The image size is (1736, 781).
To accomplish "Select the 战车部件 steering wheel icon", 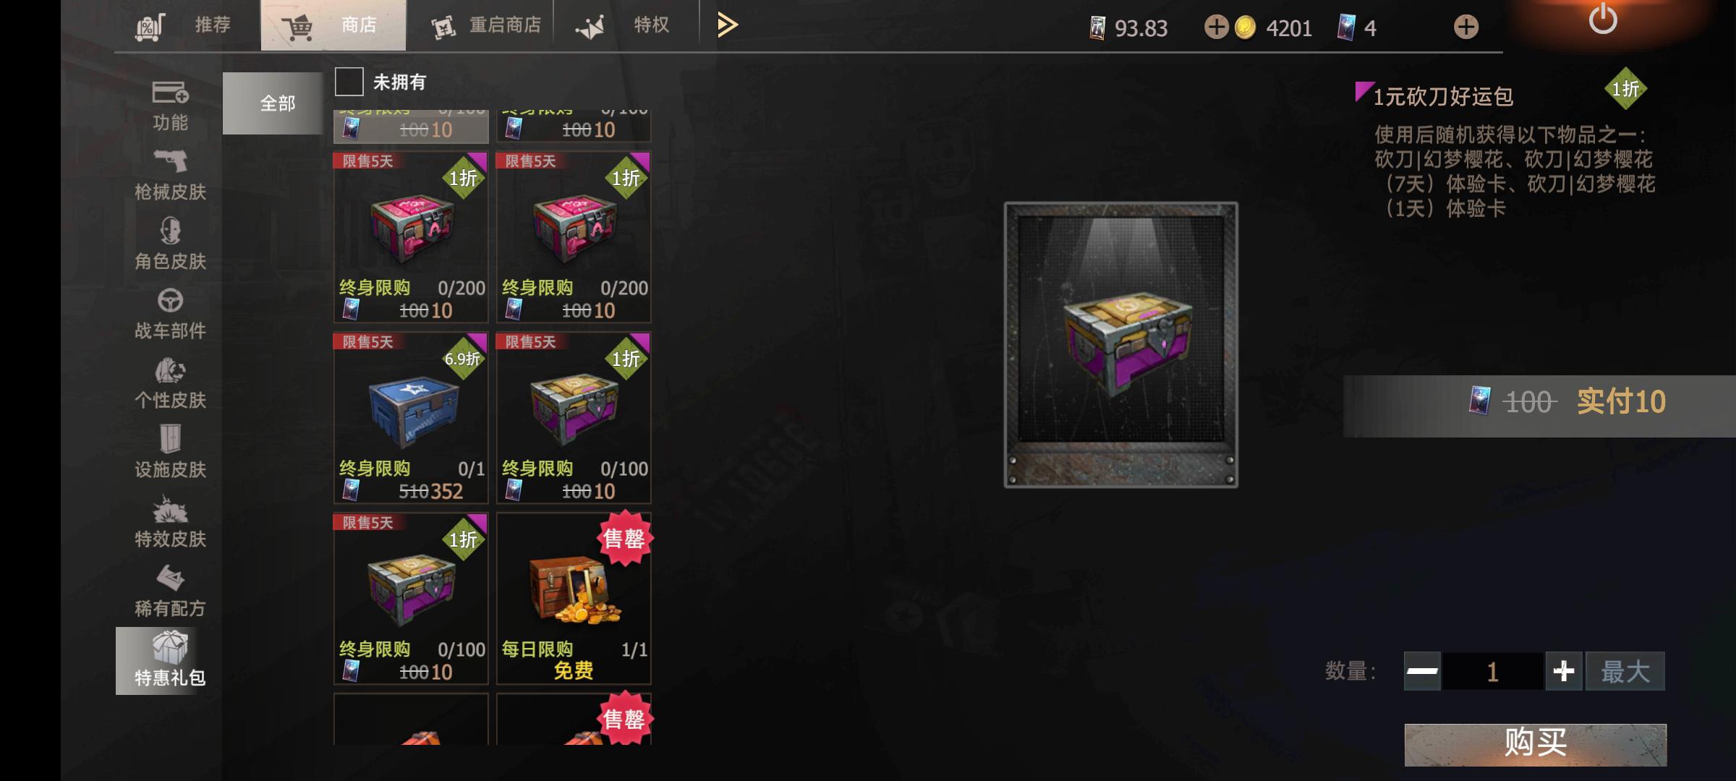I will [x=170, y=300].
